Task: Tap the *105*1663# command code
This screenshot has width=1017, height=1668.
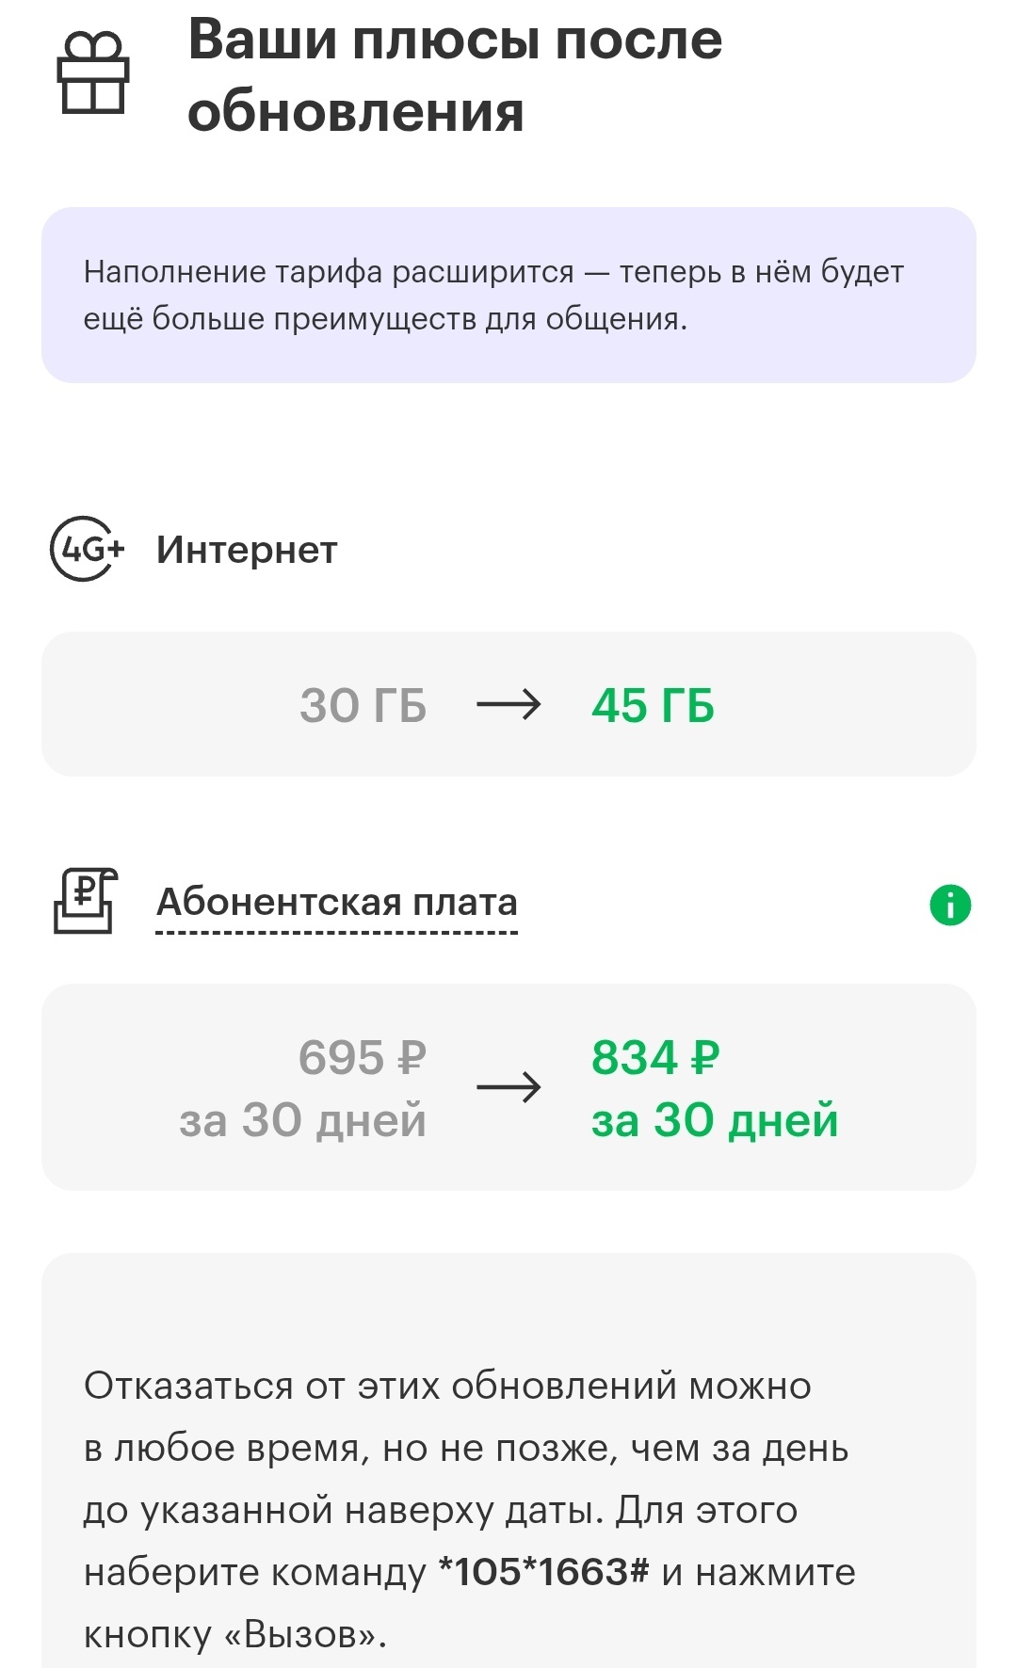Action: pos(544,1571)
